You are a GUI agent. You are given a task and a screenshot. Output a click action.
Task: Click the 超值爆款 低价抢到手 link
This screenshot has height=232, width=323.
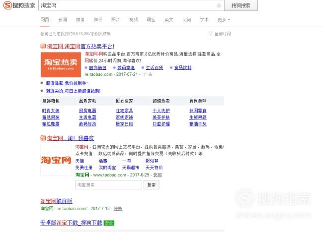(68, 83)
